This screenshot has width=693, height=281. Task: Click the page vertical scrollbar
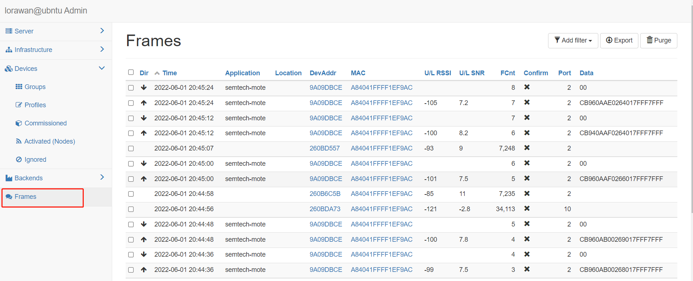tap(692, 109)
